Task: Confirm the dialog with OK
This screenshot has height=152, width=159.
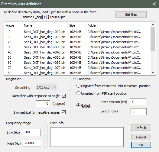Action: pyautogui.click(x=141, y=145)
